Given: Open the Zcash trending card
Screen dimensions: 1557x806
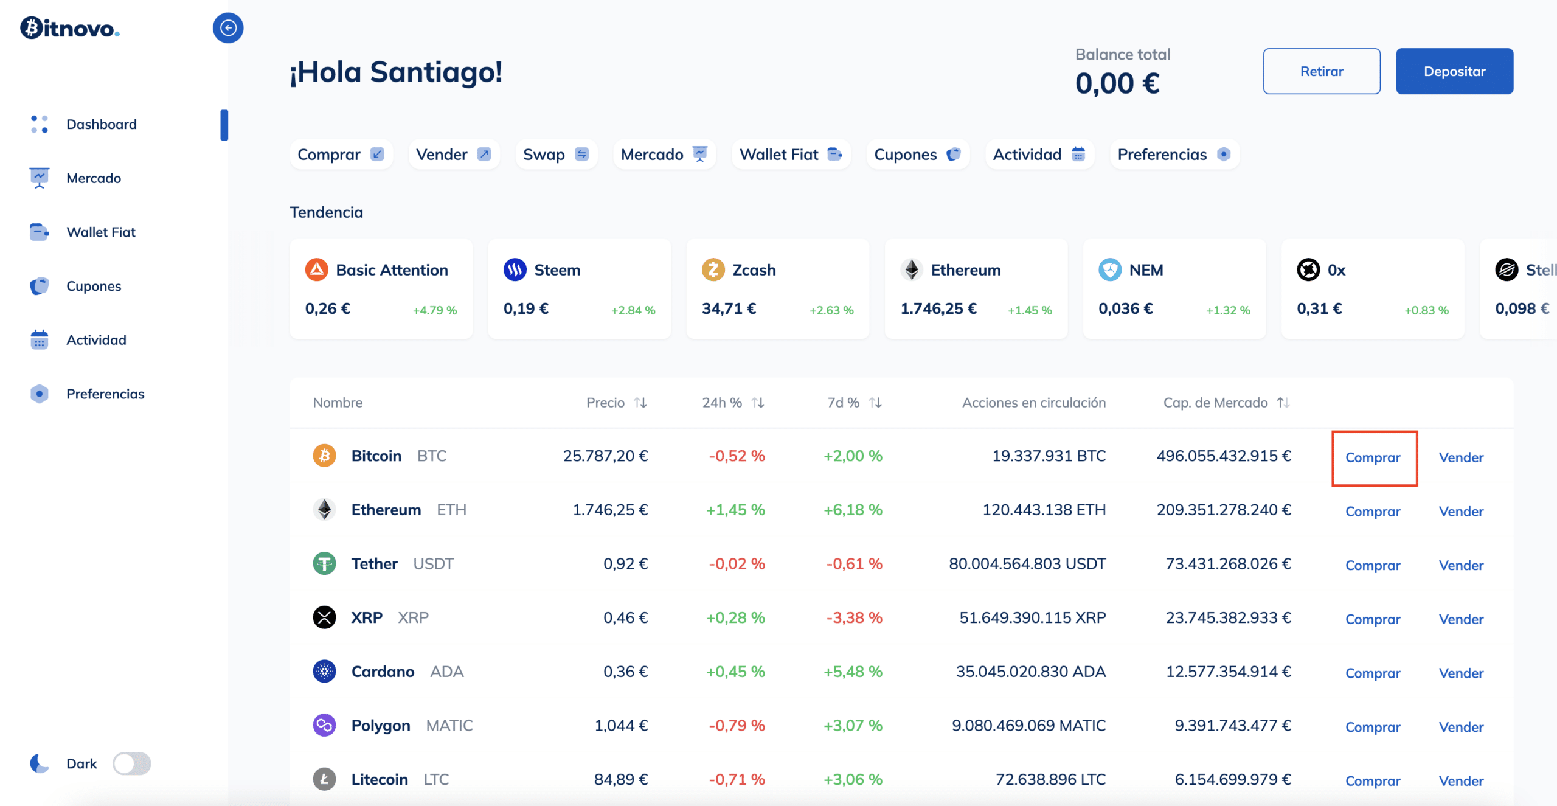Looking at the screenshot, I should [777, 289].
